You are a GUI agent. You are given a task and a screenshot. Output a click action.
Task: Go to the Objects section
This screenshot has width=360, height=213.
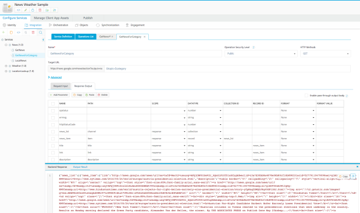click(x=81, y=25)
